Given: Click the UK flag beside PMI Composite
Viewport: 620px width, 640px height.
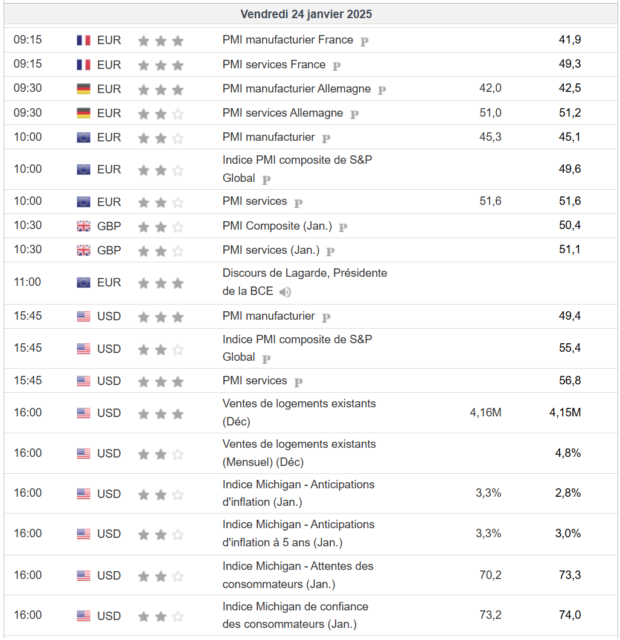Looking at the screenshot, I should tap(83, 227).
